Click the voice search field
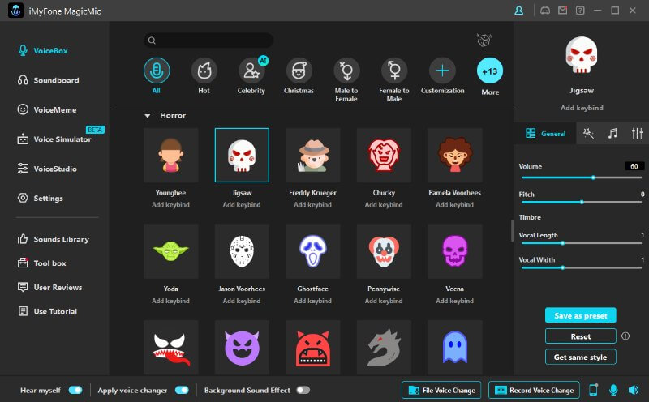The width and height of the screenshot is (649, 402). pyautogui.click(x=208, y=40)
